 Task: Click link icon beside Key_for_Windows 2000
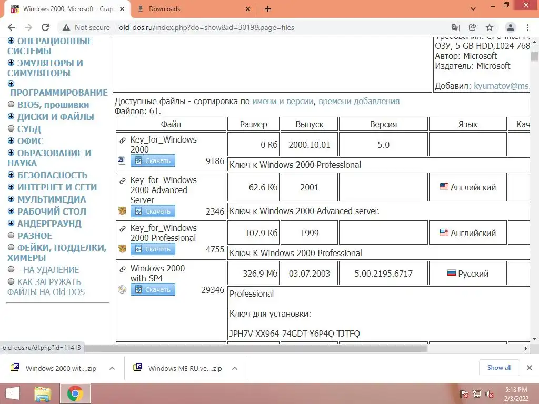click(122, 140)
